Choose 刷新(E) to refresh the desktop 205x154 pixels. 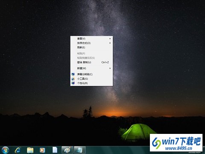(91, 47)
